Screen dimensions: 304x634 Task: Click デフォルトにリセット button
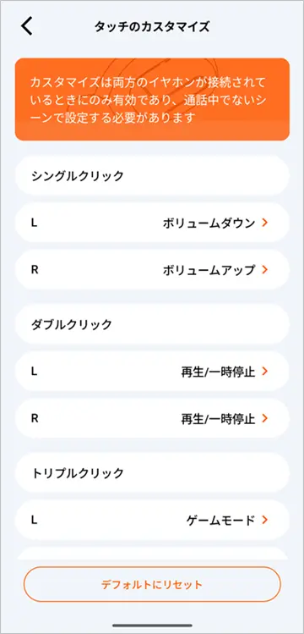(152, 584)
